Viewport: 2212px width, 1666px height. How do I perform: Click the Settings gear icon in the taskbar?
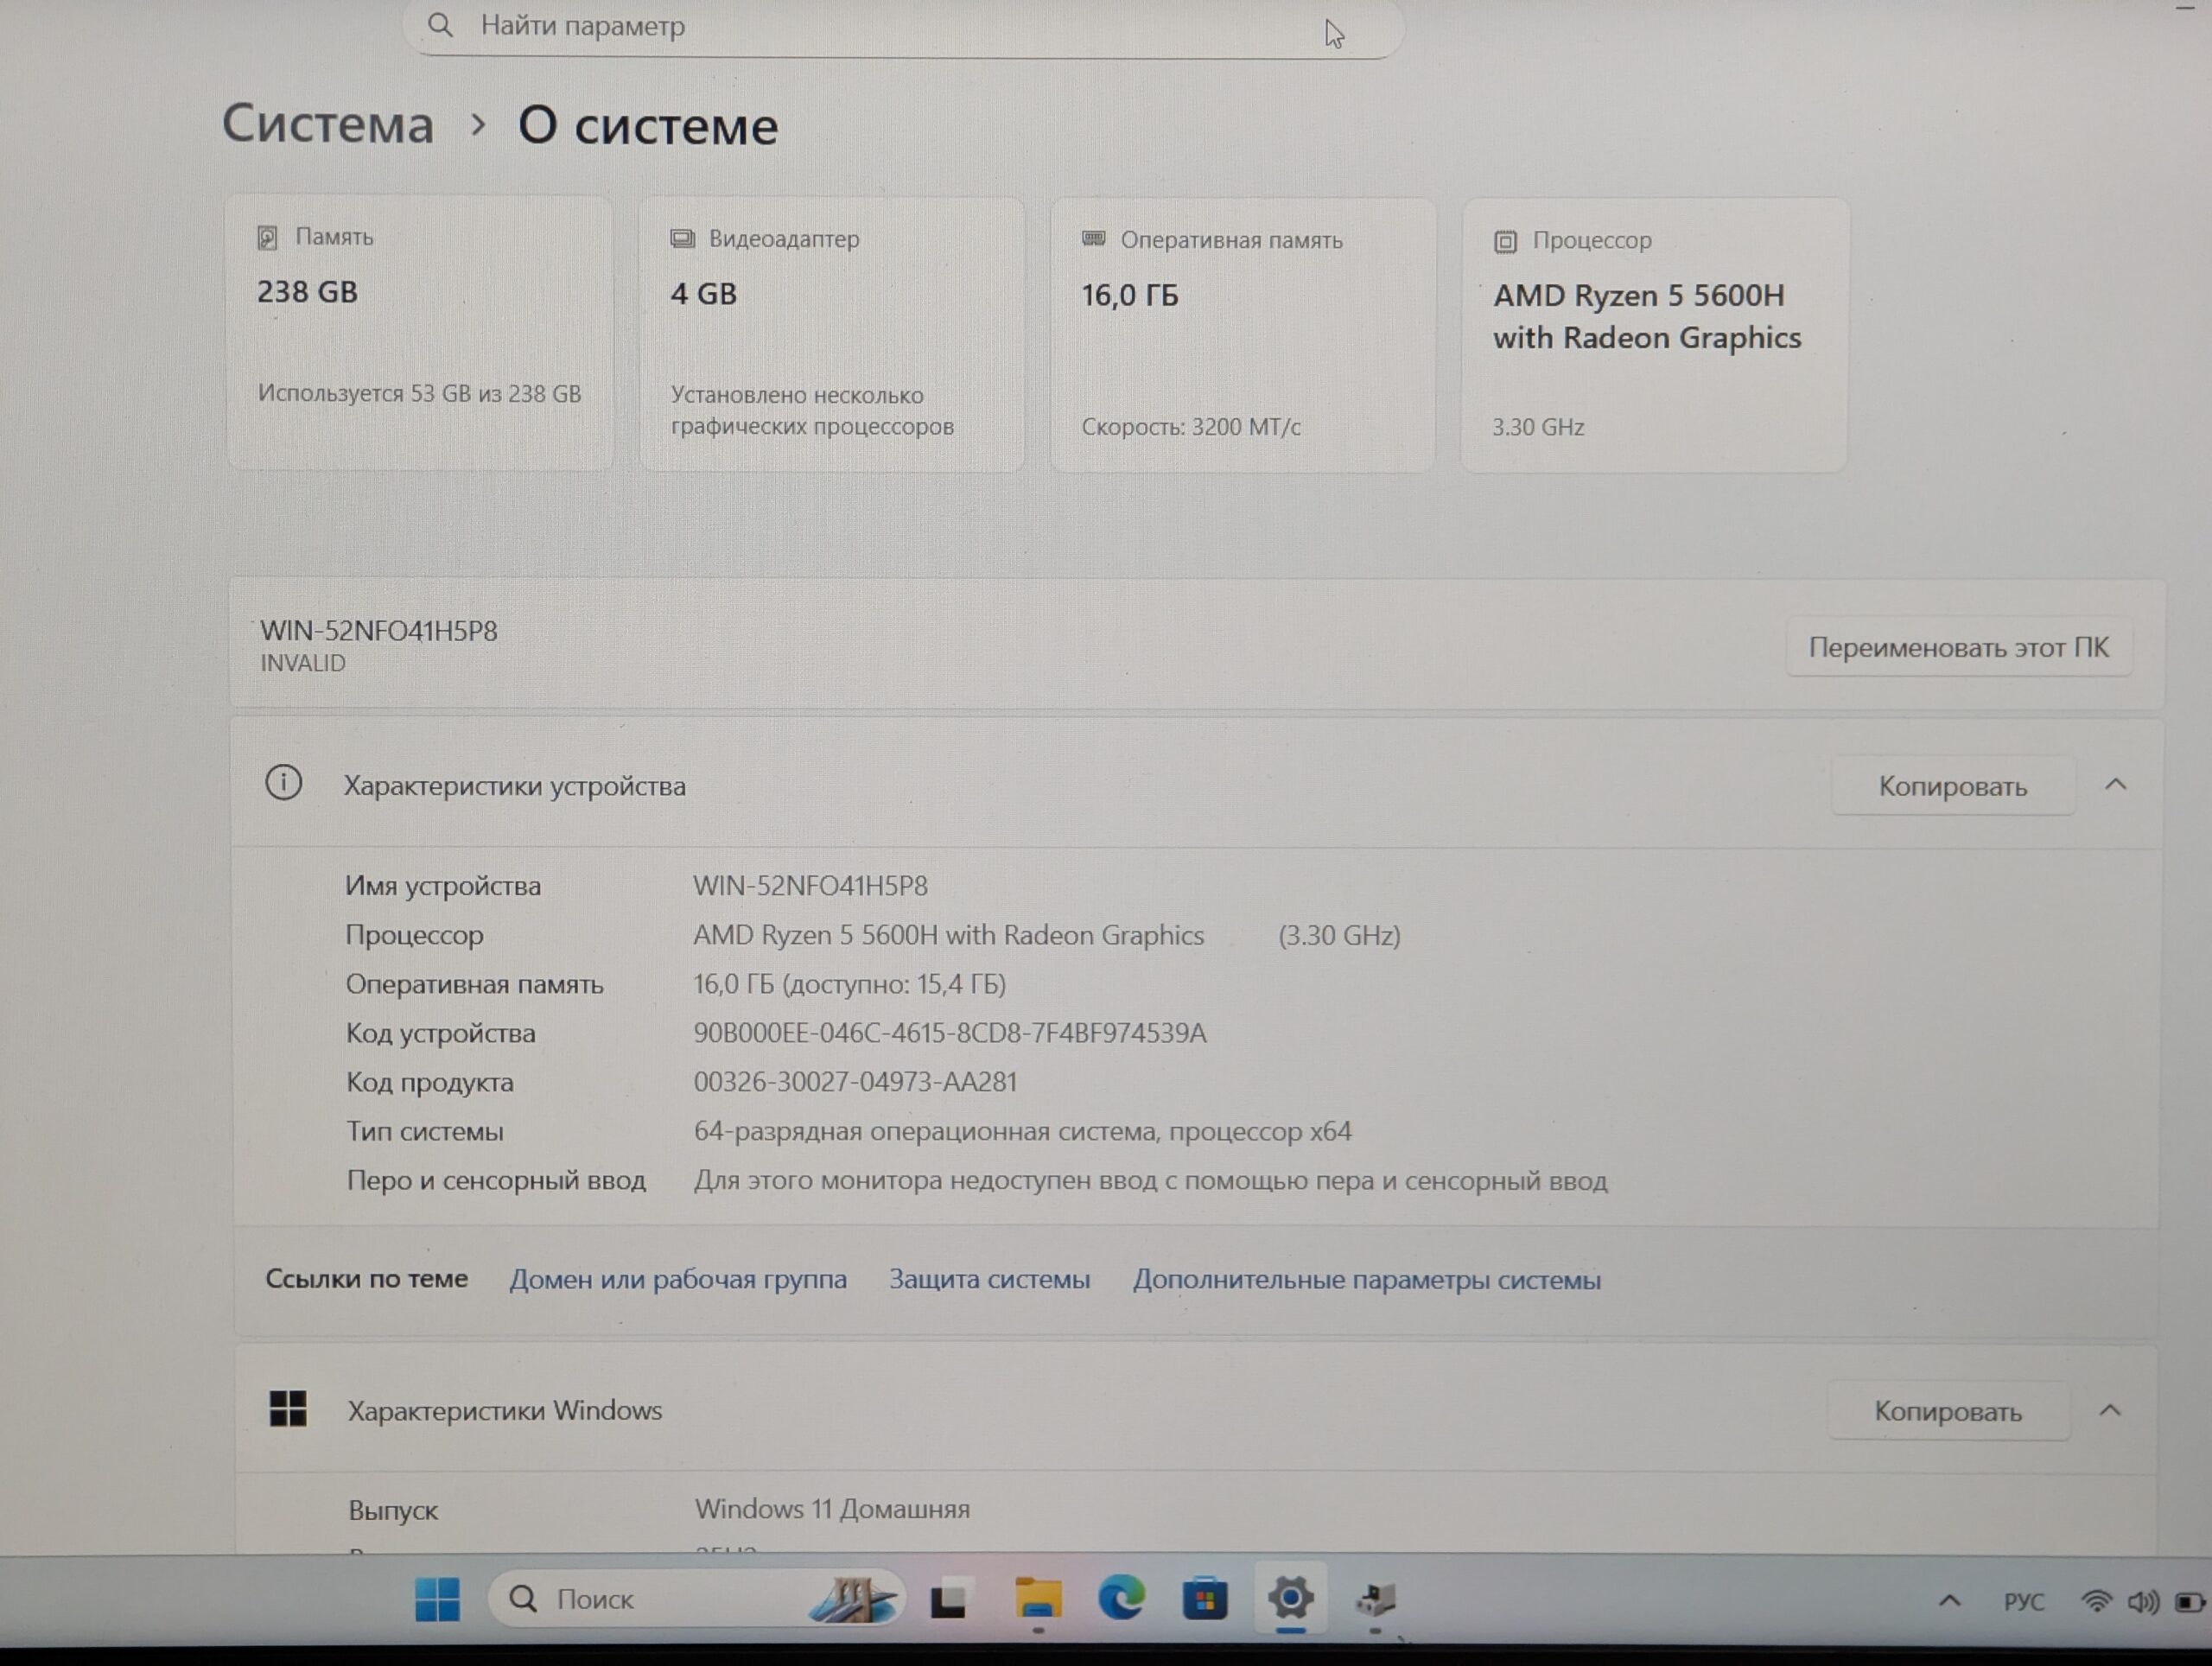click(1290, 1598)
